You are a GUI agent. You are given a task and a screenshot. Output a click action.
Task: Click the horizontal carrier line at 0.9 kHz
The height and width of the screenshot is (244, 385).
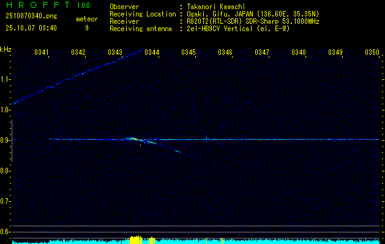(214, 139)
